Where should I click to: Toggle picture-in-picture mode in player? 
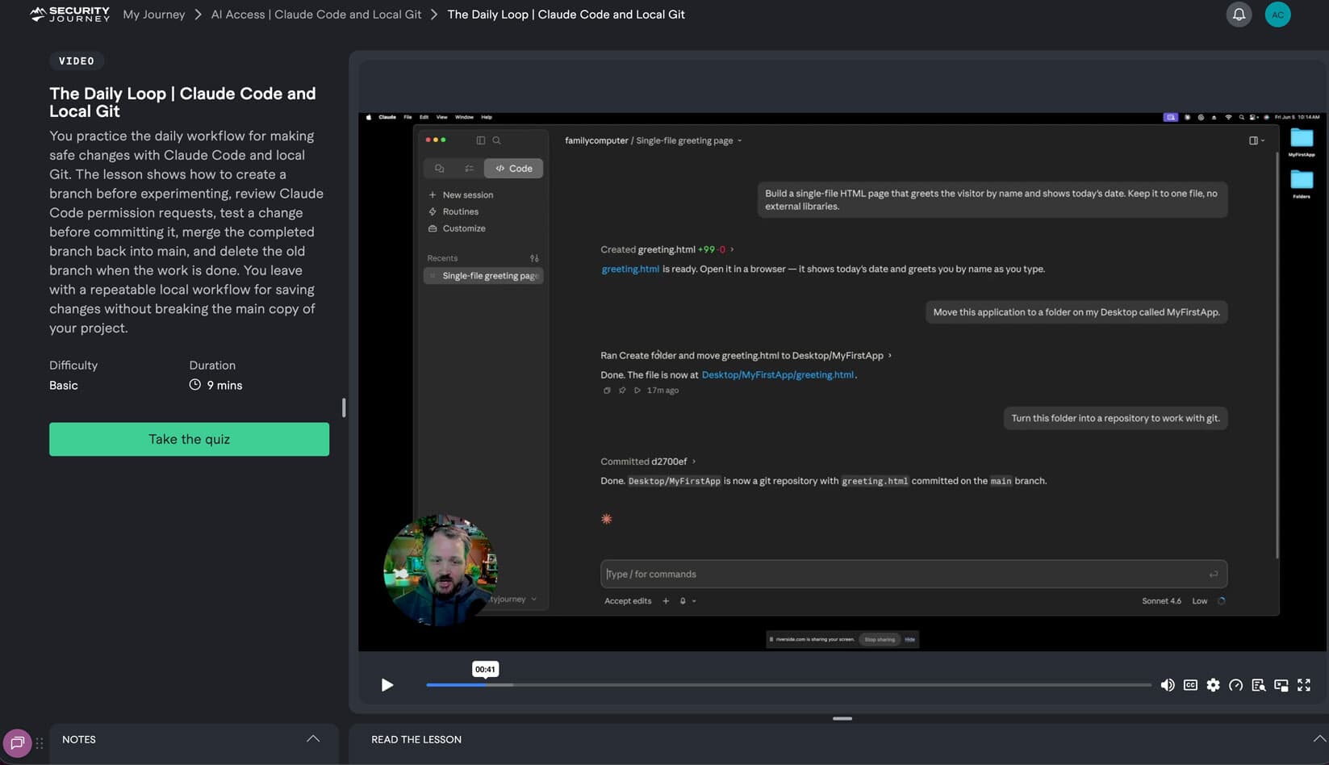tap(1281, 685)
